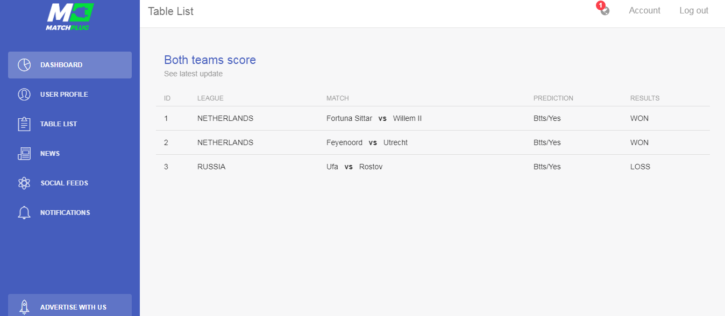Viewport: 725px width, 316px height.
Task: Go to User Profile in sidebar
Action: (x=64, y=95)
